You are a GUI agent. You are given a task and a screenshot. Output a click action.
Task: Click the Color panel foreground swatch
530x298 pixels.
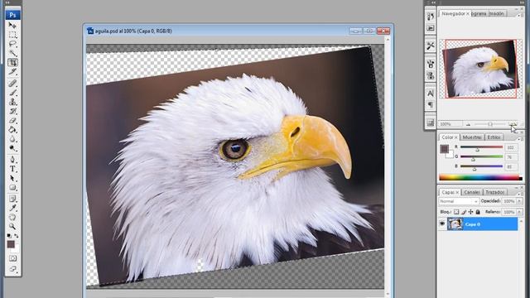[444, 149]
